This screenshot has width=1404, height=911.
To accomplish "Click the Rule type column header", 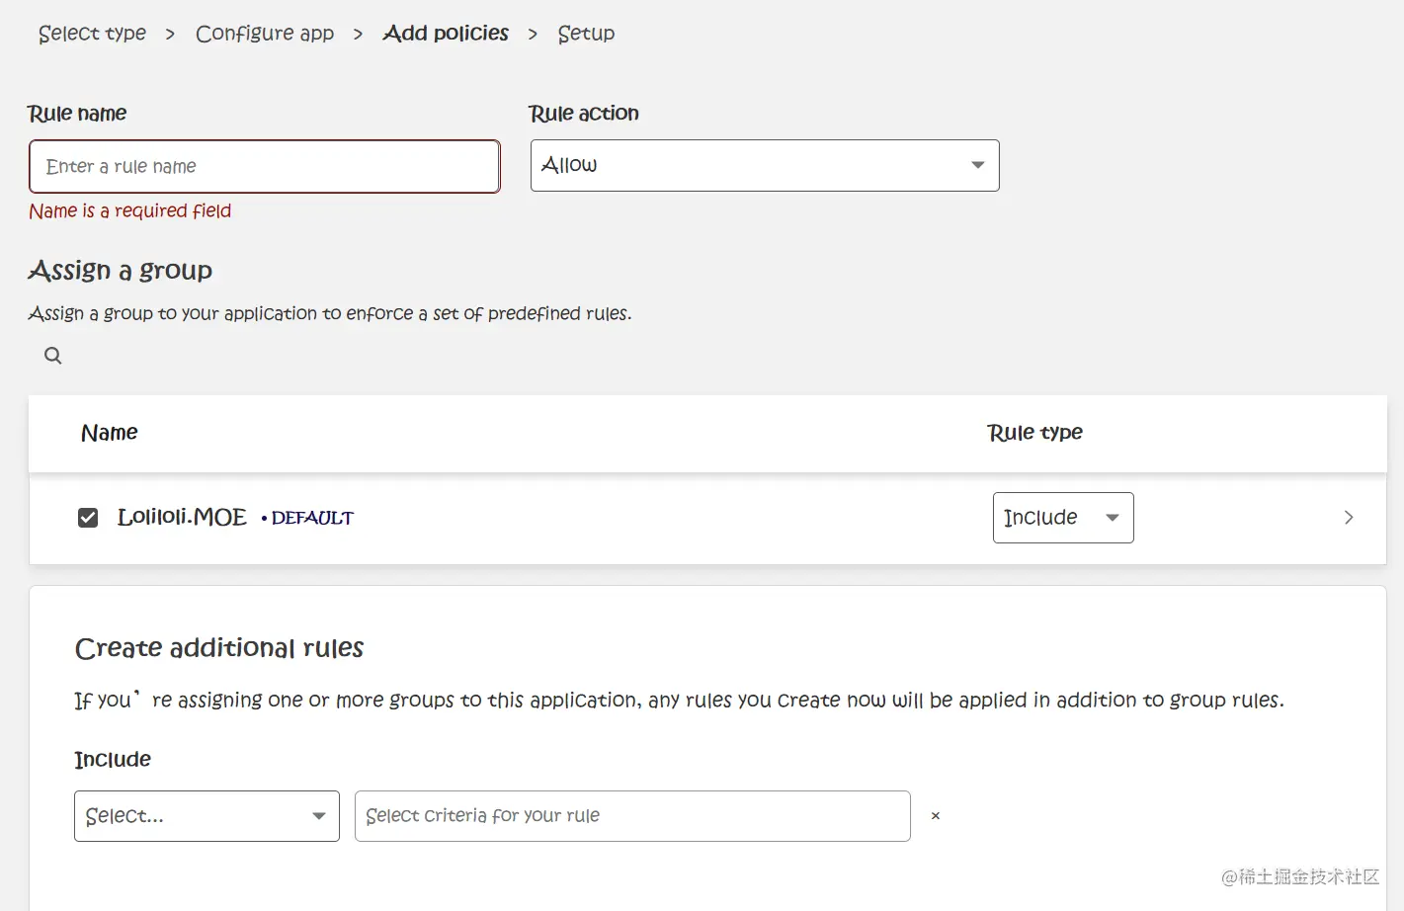I will [x=1034, y=433].
